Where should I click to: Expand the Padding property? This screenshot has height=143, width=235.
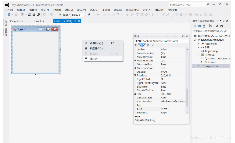(135, 75)
